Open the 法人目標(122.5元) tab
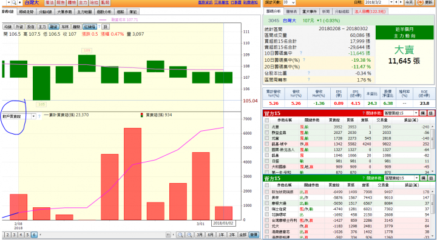437x240 pixels. pyautogui.click(x=370, y=12)
